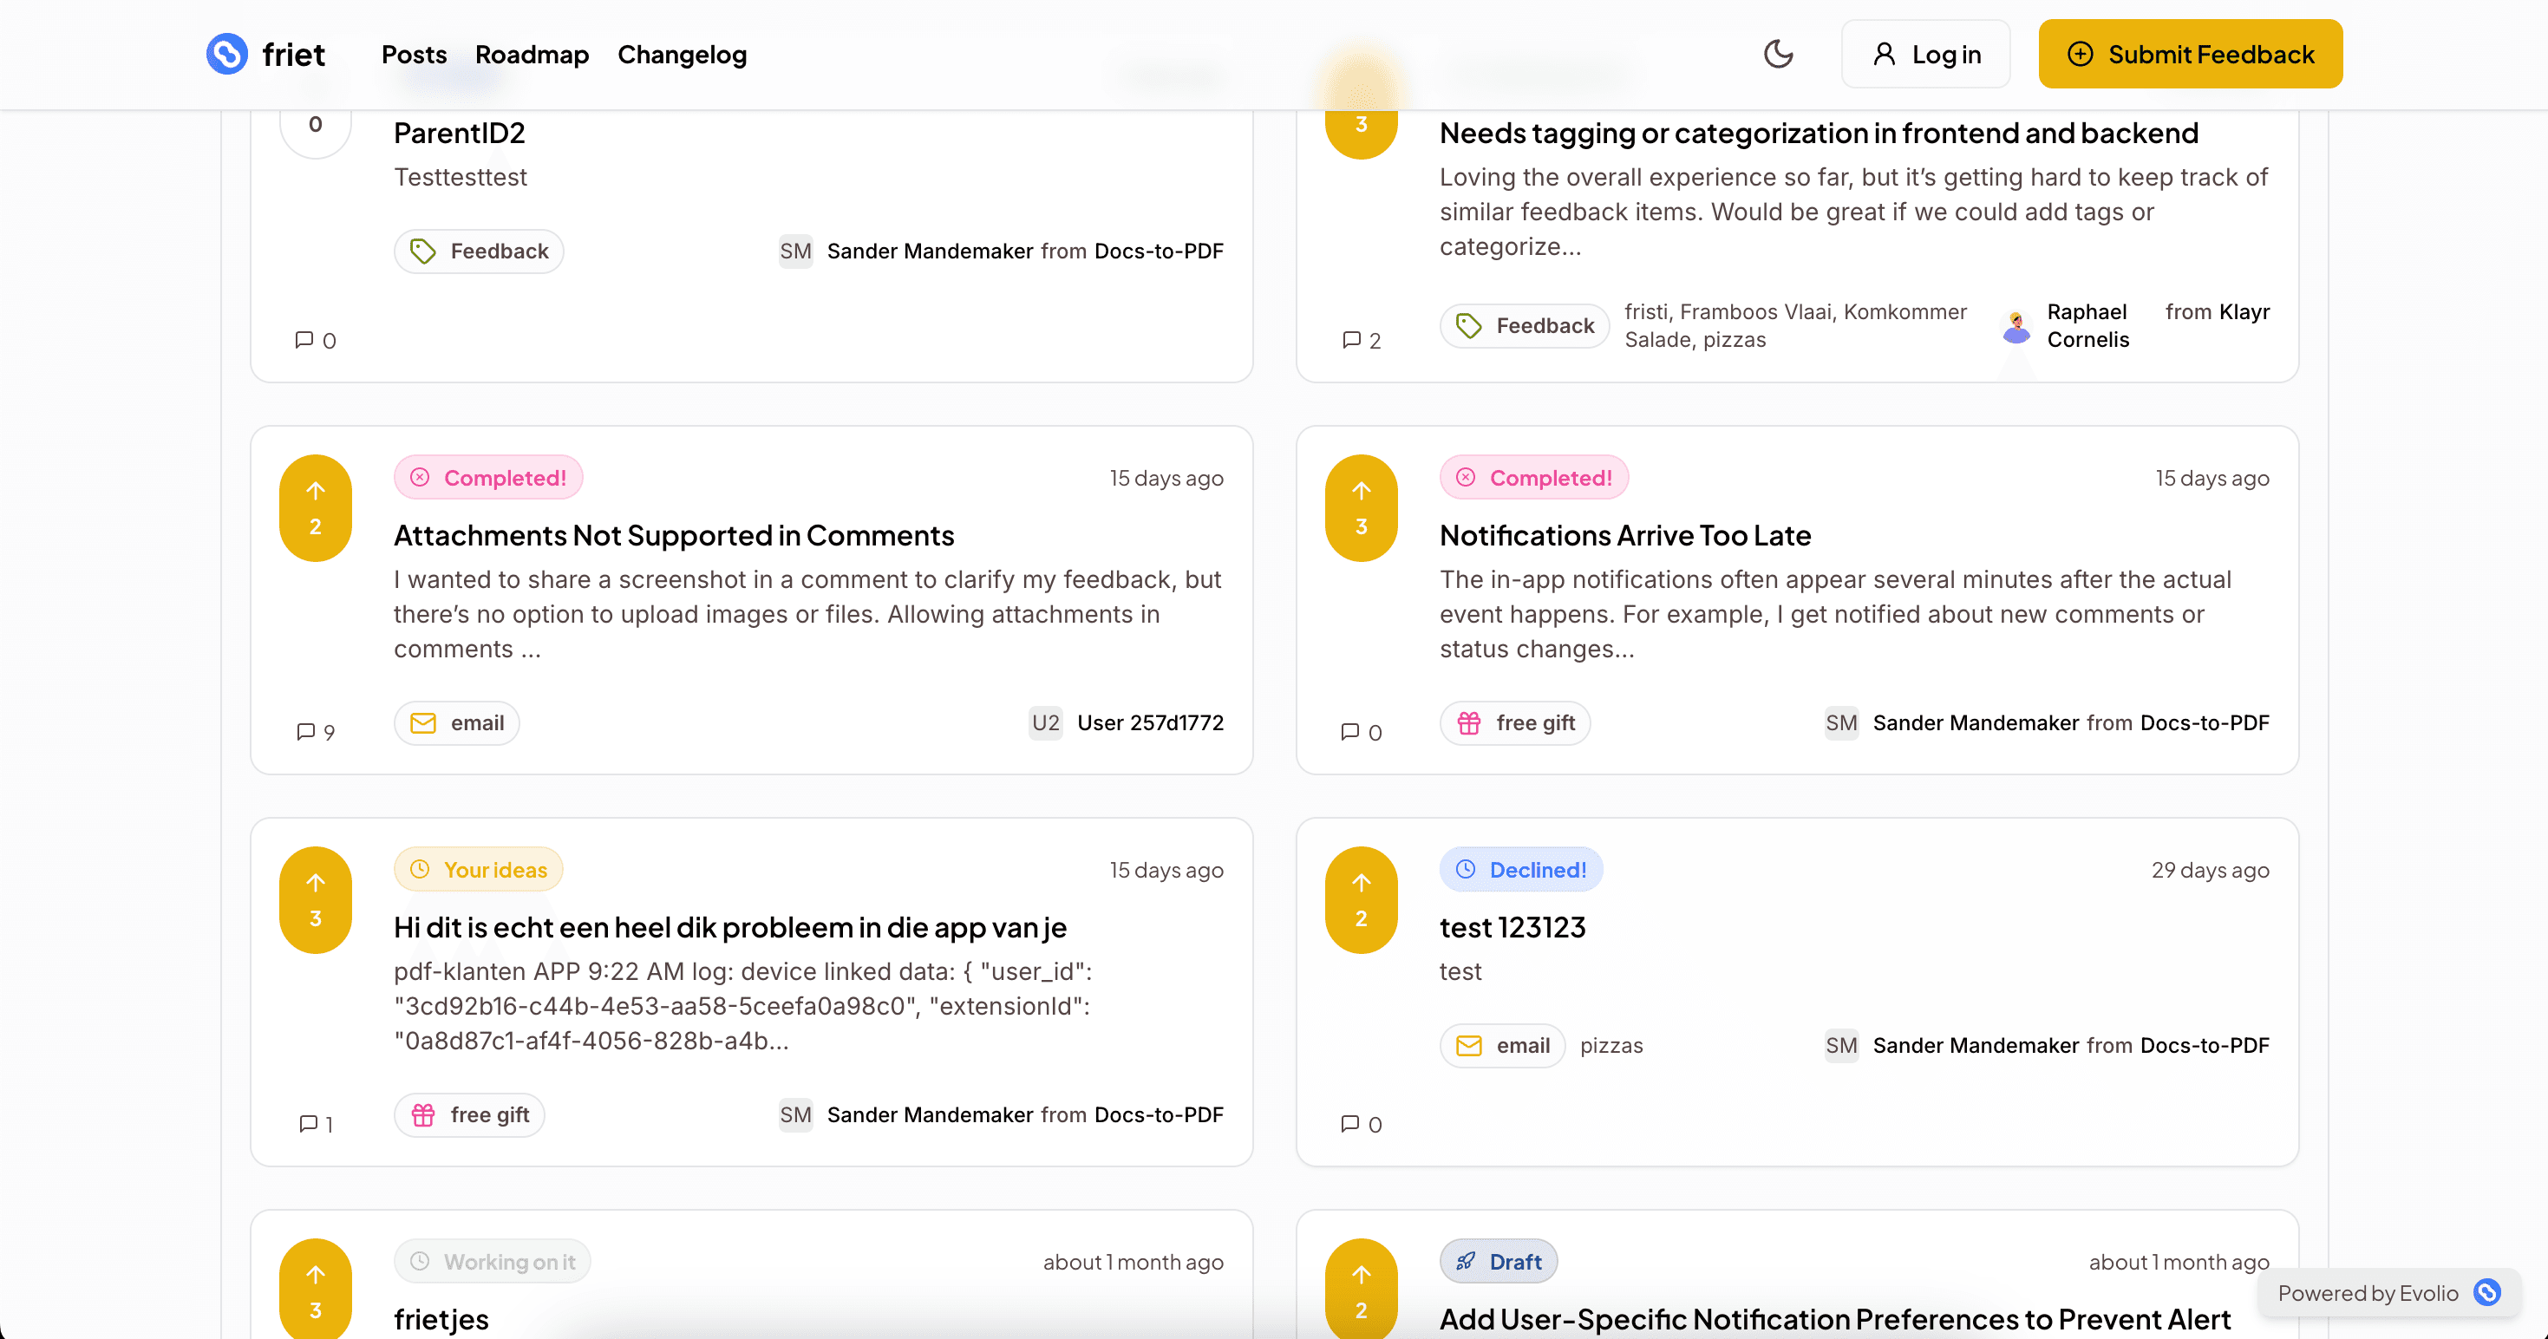Click the Submit Feedback button
Screen dimensions: 2548x1339
2189,54
